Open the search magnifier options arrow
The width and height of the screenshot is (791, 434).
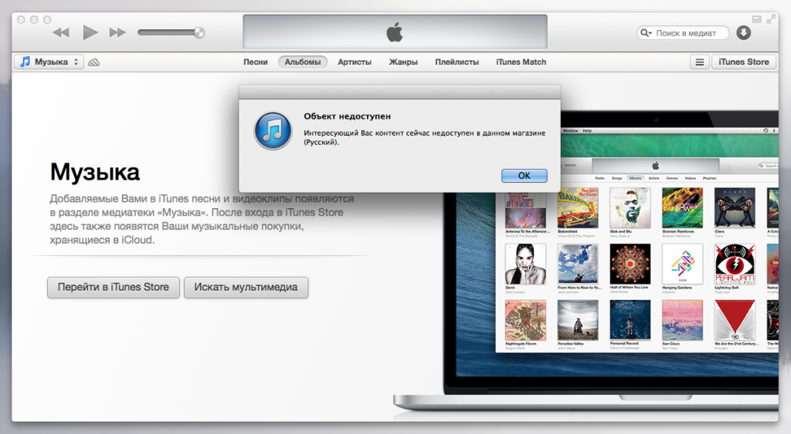(x=646, y=33)
